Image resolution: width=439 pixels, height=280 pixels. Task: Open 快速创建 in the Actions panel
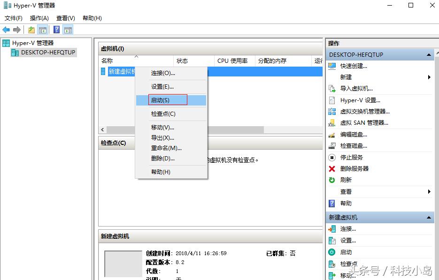[x=351, y=66]
